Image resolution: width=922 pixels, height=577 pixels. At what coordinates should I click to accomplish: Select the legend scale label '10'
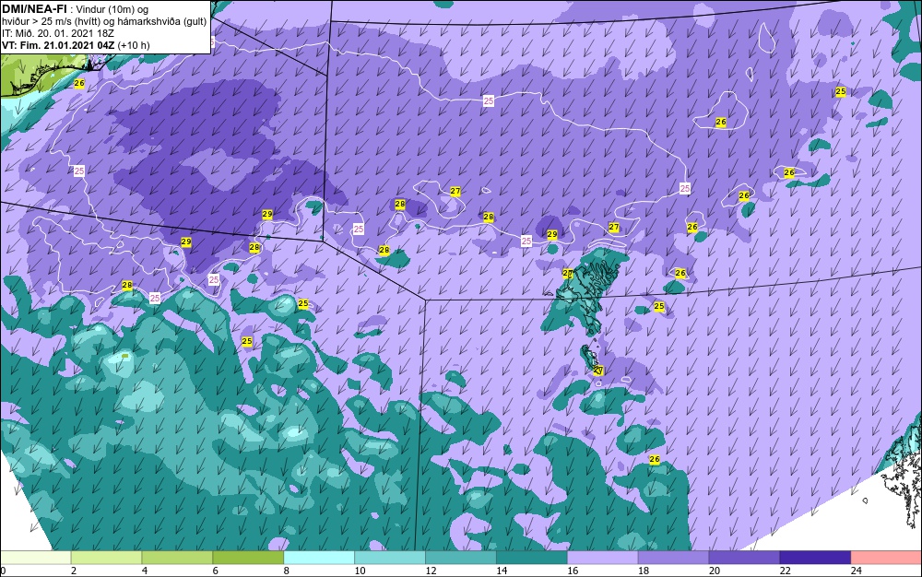[x=360, y=571]
